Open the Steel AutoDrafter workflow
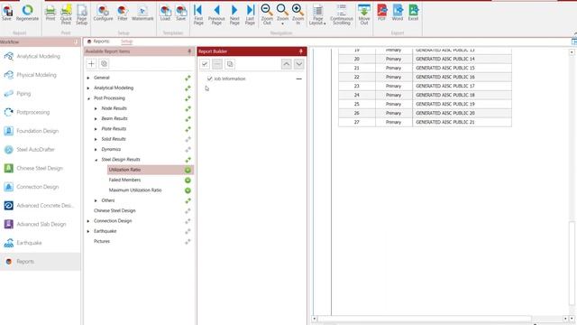The width and height of the screenshot is (577, 325). pyautogui.click(x=40, y=150)
